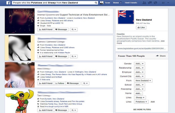Open the privacy shortcuts lock icon
Screen dimensions: 175x113
click(163, 3)
